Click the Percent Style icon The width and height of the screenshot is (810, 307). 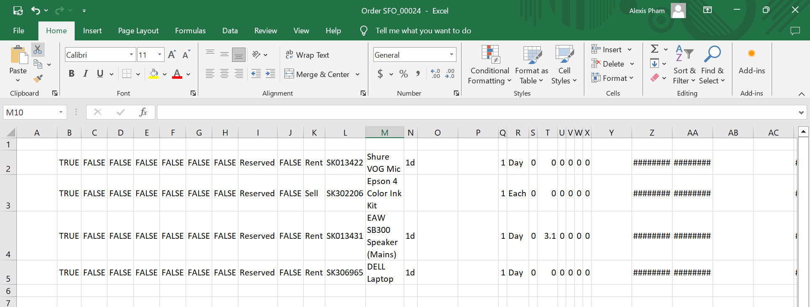click(x=403, y=74)
